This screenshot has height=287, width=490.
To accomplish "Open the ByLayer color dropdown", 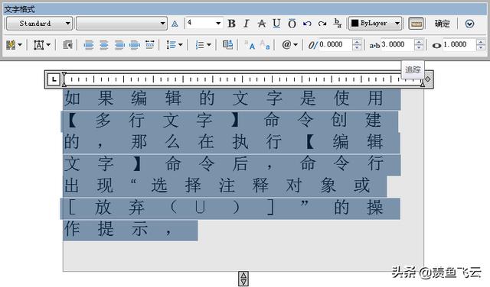I will (x=375, y=23).
